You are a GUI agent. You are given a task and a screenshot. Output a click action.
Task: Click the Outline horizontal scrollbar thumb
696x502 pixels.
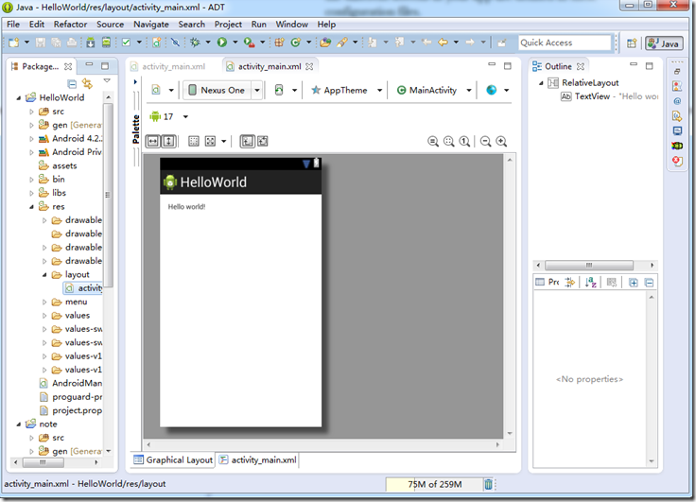[589, 265]
